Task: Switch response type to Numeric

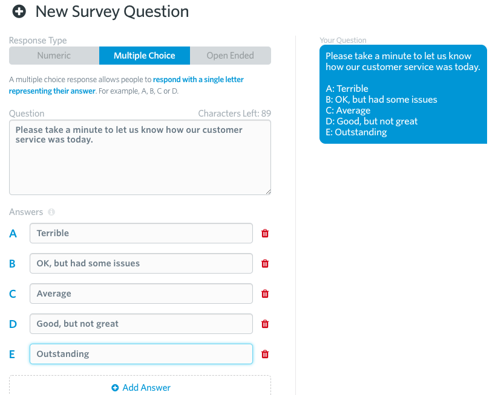Action: [54, 56]
